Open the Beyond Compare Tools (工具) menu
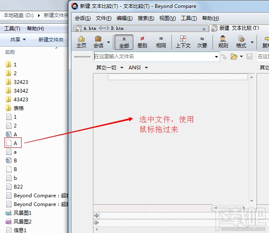The height and width of the screenshot is (233, 269). click(x=189, y=18)
